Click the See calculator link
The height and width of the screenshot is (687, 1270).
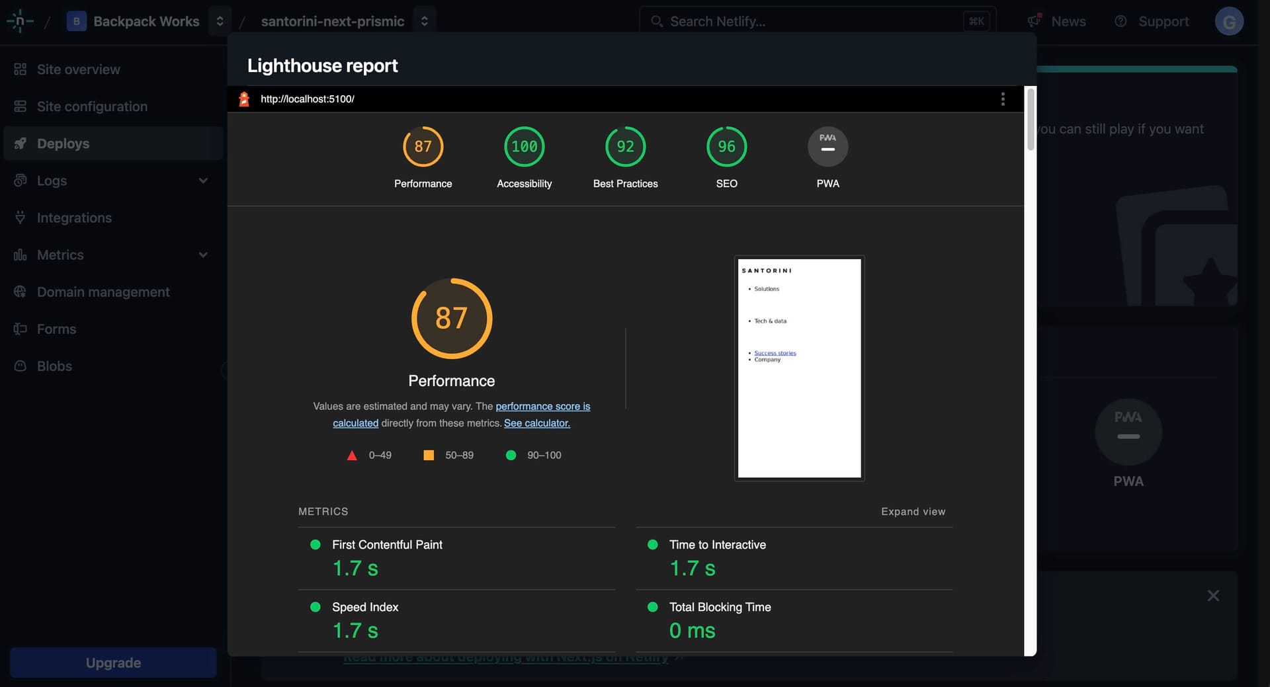coord(536,423)
